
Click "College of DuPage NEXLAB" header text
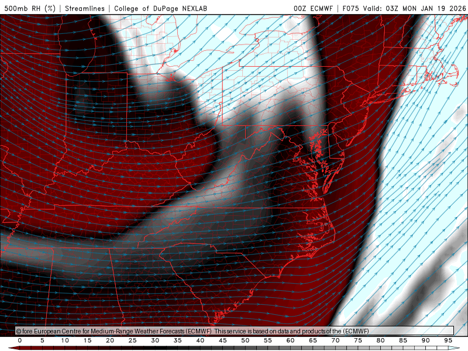point(160,8)
